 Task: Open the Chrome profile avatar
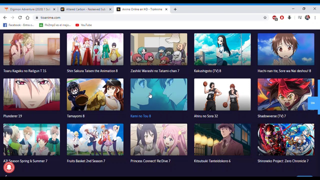307,17
